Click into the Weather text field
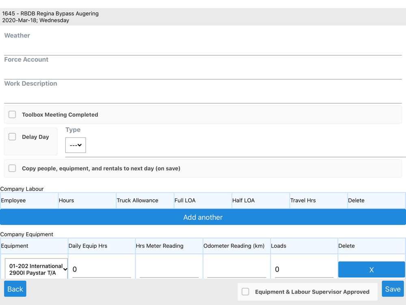The height and width of the screenshot is (305, 406). 203,48
